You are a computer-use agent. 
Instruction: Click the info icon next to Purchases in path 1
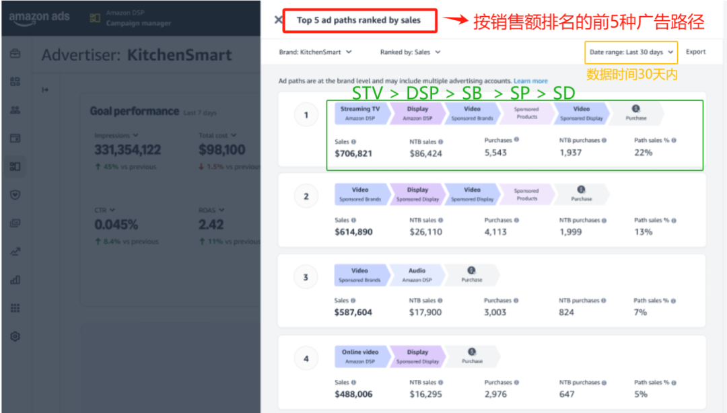click(516, 139)
